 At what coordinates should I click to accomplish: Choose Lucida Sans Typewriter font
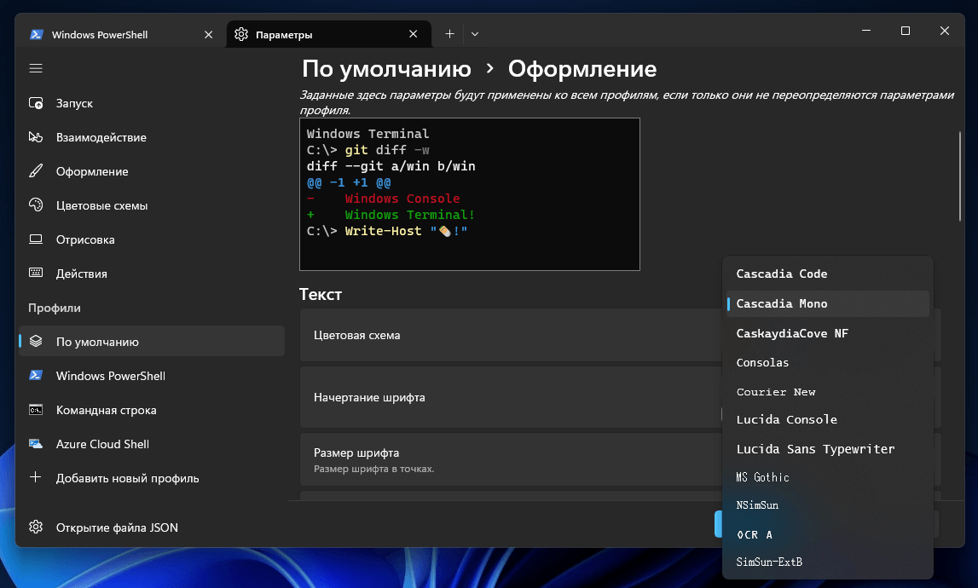click(x=828, y=449)
